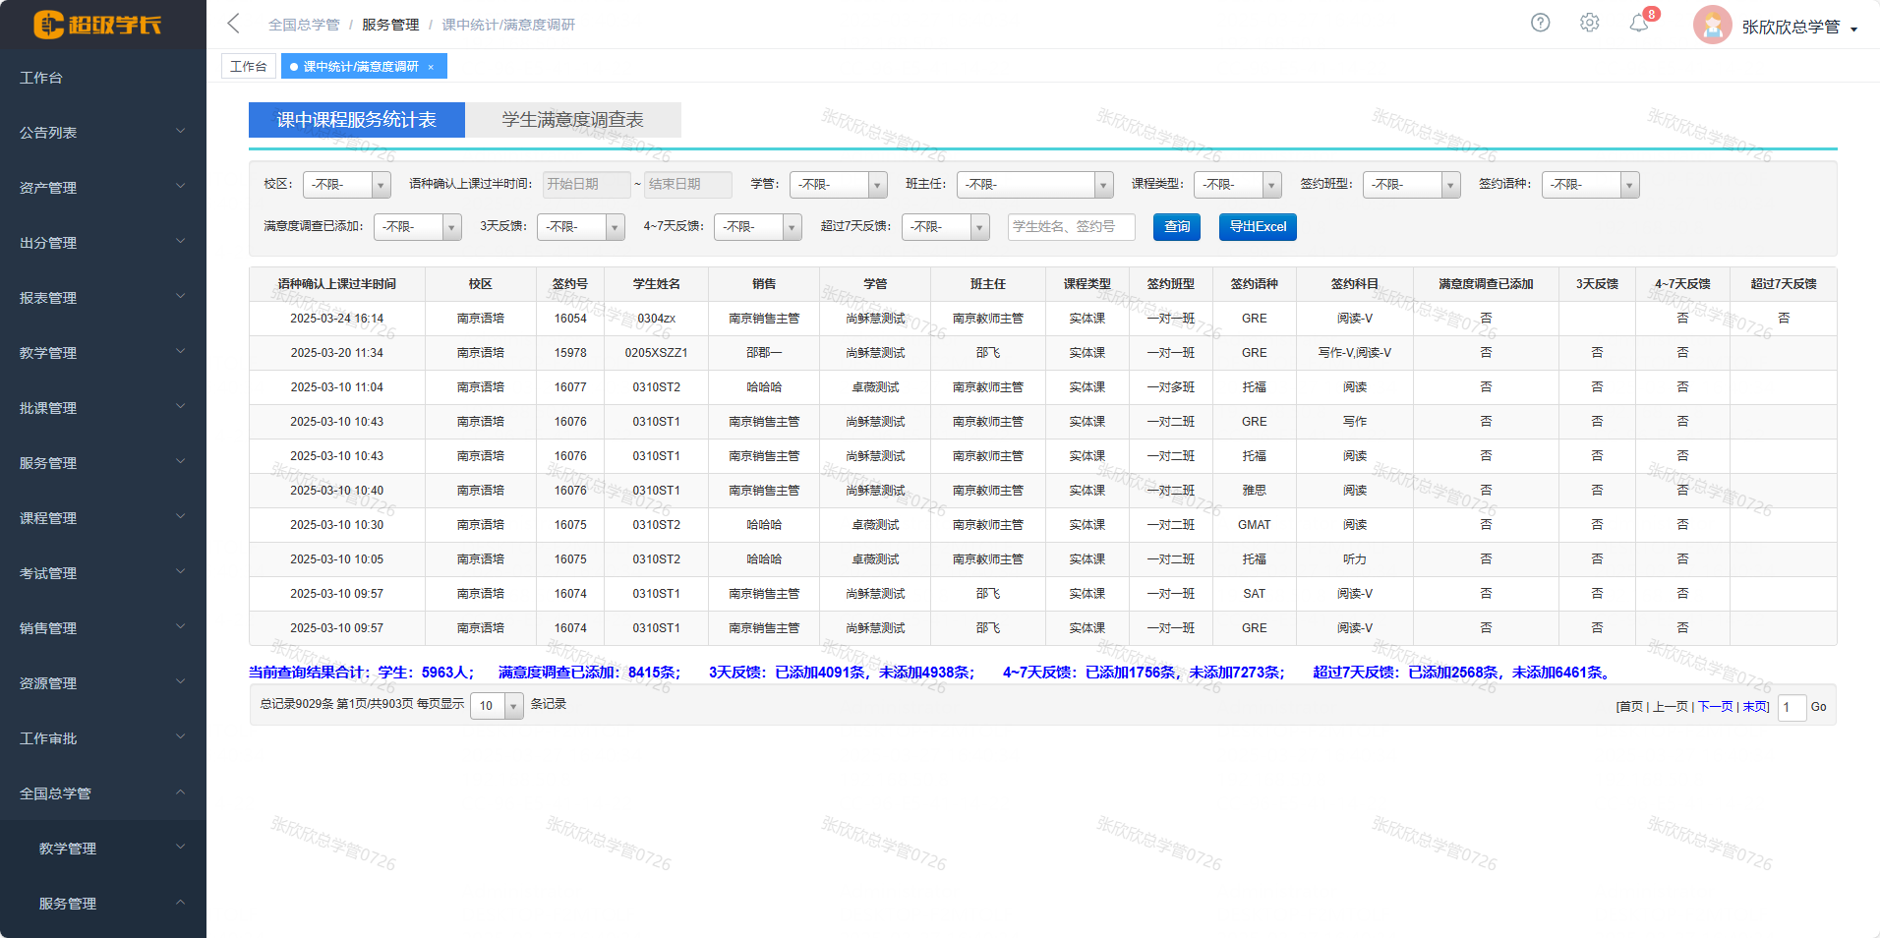Open the notification bell with badge
Screen dimensions: 1880x938
1639,23
